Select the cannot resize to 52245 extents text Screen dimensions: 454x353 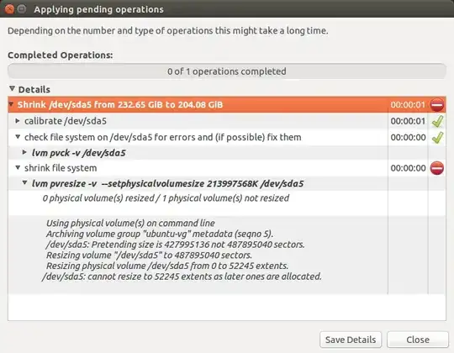tap(182, 277)
